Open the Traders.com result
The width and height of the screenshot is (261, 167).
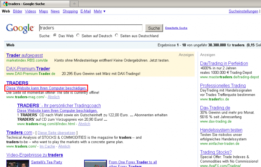(19, 133)
